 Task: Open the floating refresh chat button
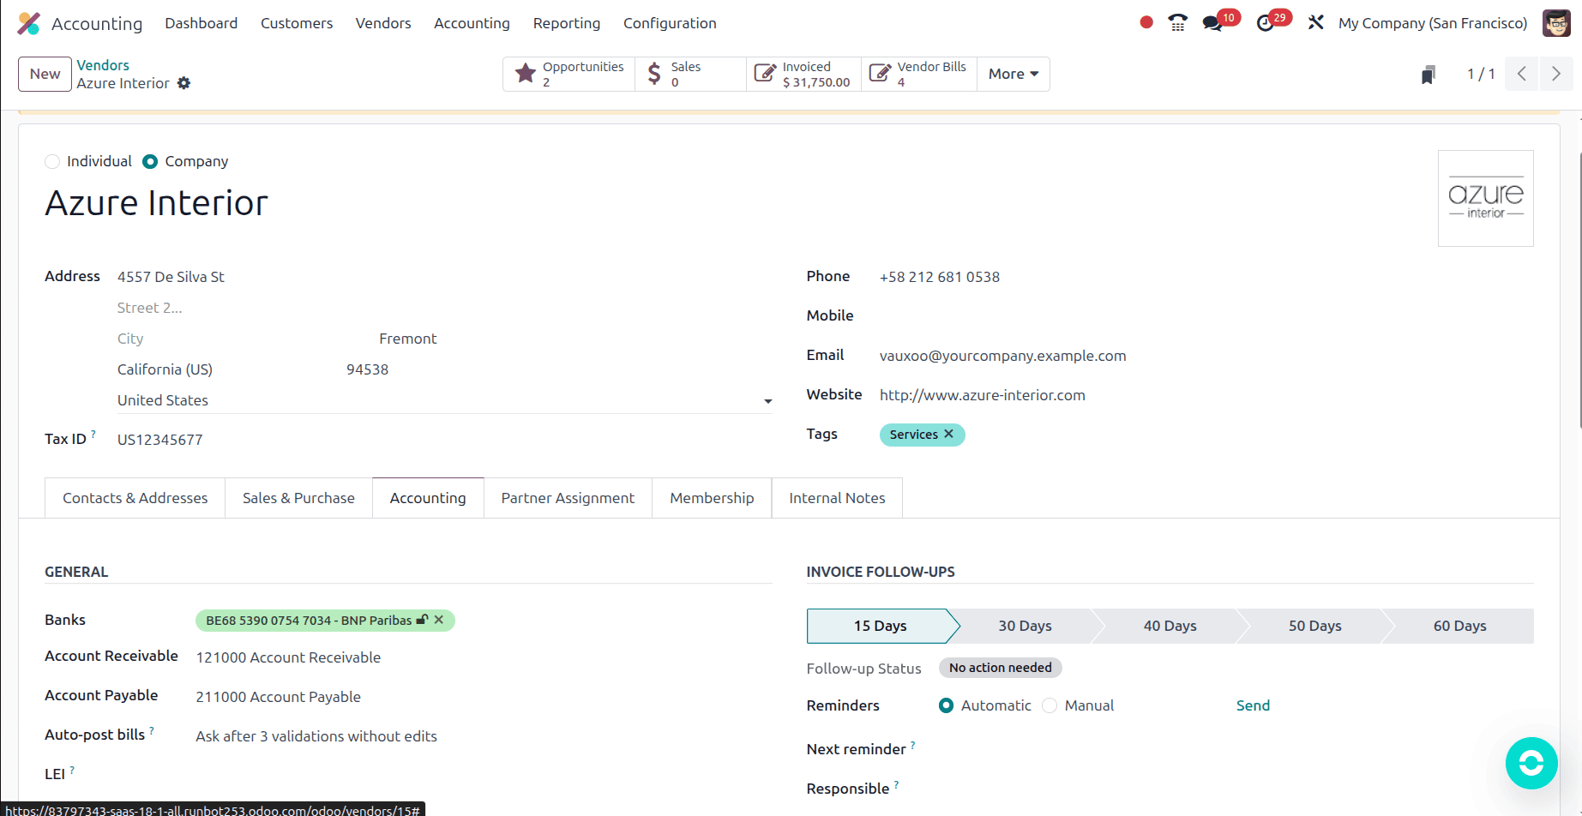1531,763
